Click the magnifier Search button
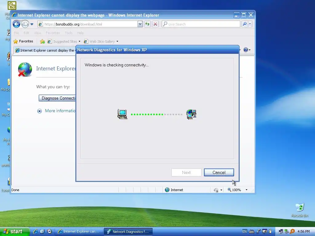315x236 pixels. point(245,24)
